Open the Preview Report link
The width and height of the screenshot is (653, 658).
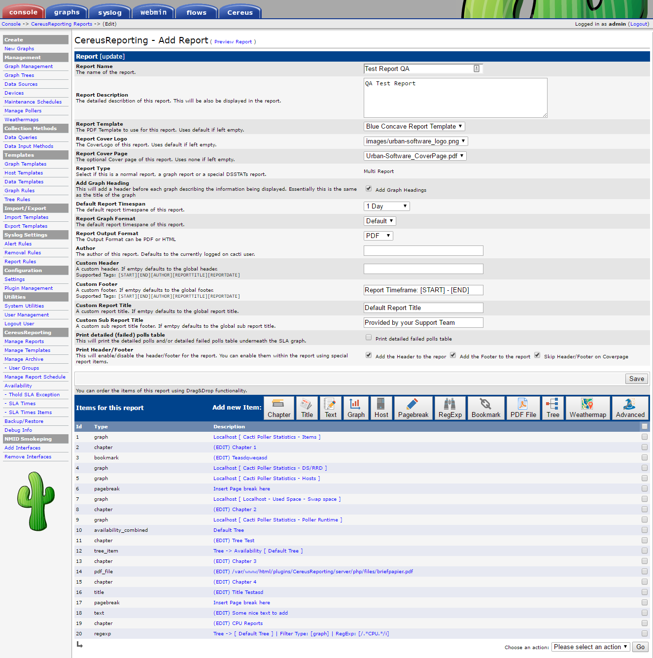pos(233,42)
